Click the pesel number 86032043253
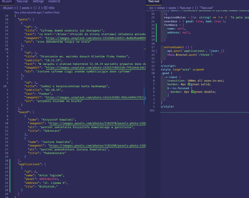Screen dimensions: 249x198 pyautogui.click(x=49, y=179)
